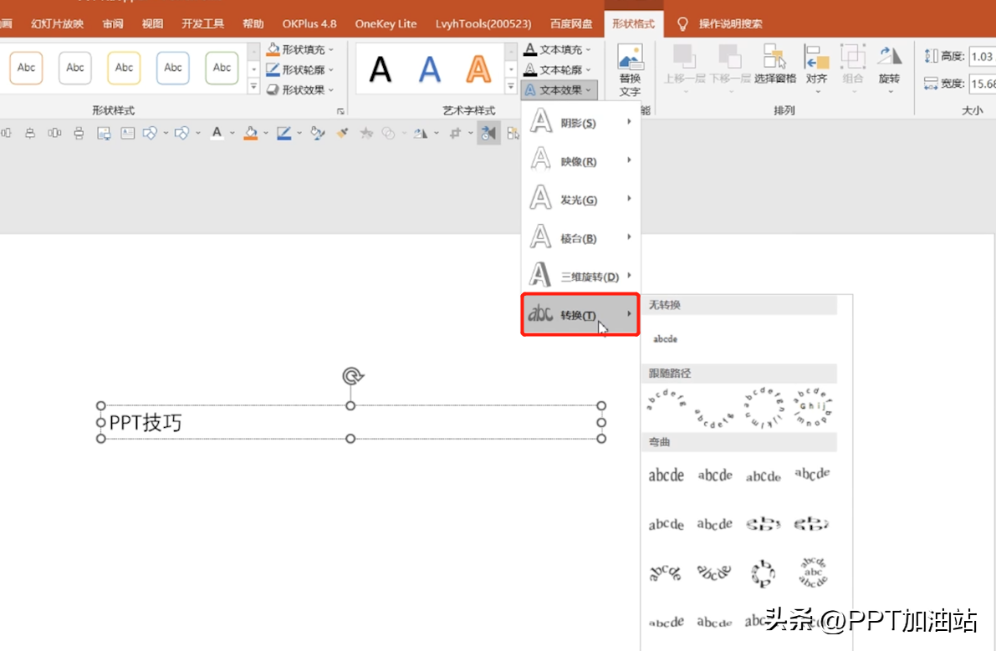Select the 转换(T) transform menu item
996x651 pixels.
(x=580, y=314)
